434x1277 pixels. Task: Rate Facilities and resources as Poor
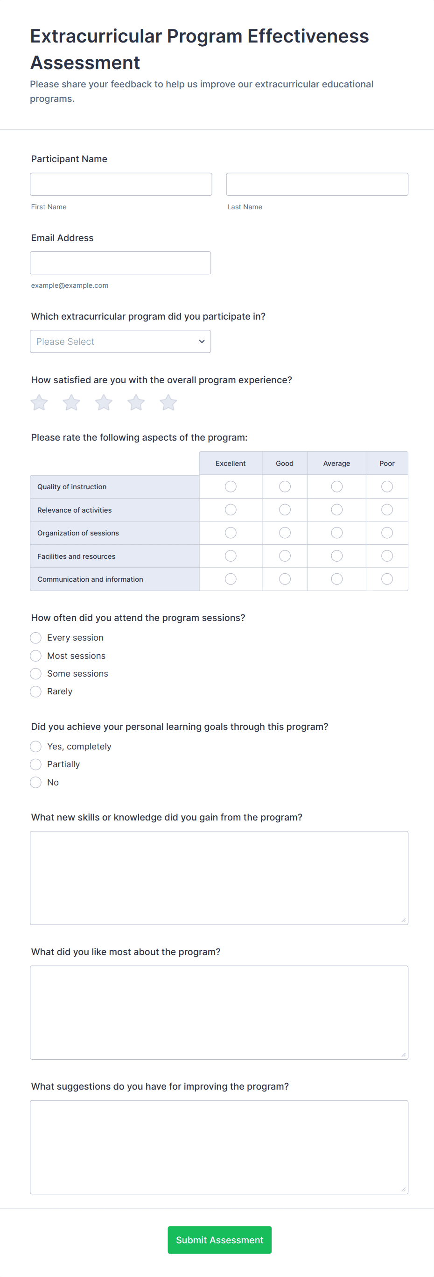tap(387, 556)
